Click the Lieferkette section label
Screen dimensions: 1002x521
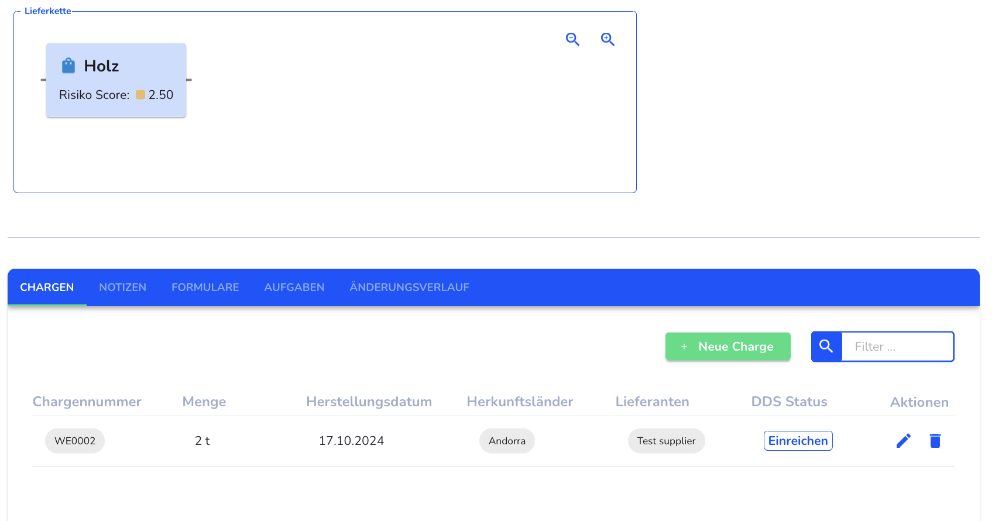pos(48,11)
